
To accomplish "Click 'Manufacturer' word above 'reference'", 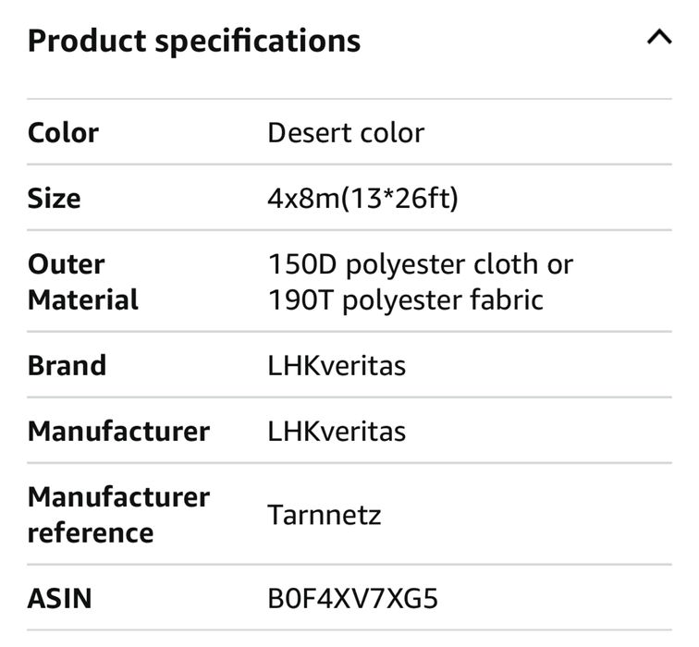I will [x=118, y=496].
